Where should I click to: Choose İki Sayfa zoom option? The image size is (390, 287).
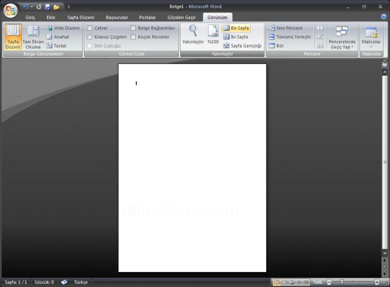(236, 37)
